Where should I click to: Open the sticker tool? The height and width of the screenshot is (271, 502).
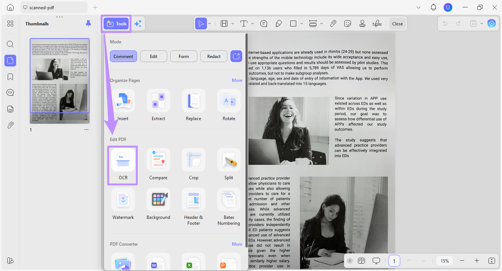348,24
